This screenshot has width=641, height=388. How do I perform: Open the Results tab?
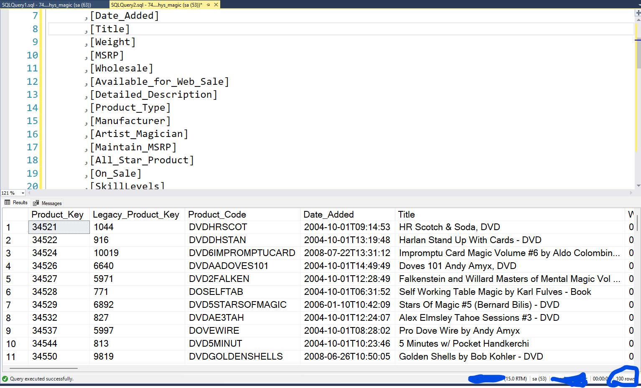pyautogui.click(x=16, y=203)
